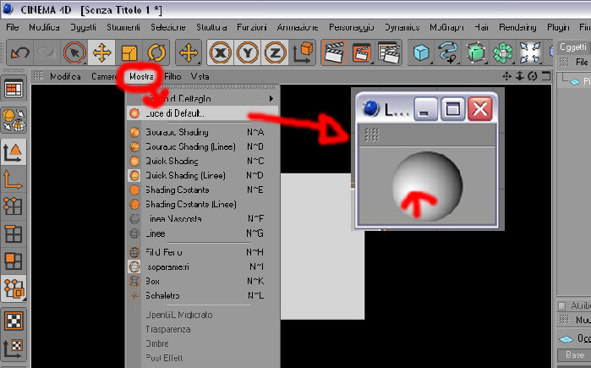
Task: Click the Base tab in attributes
Action: pos(573,354)
